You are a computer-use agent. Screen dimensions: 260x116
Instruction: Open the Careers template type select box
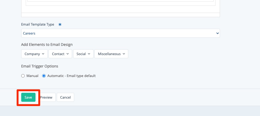point(120,33)
